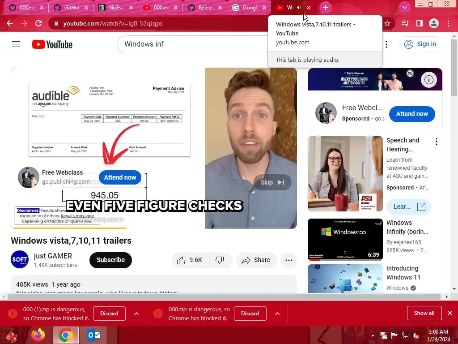Play the Windows Infinity video thumbnail
The width and height of the screenshot is (458, 344).
pos(345,239)
